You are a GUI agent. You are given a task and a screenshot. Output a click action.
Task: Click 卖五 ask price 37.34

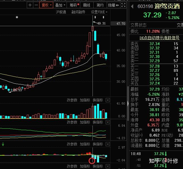tap(155, 44)
